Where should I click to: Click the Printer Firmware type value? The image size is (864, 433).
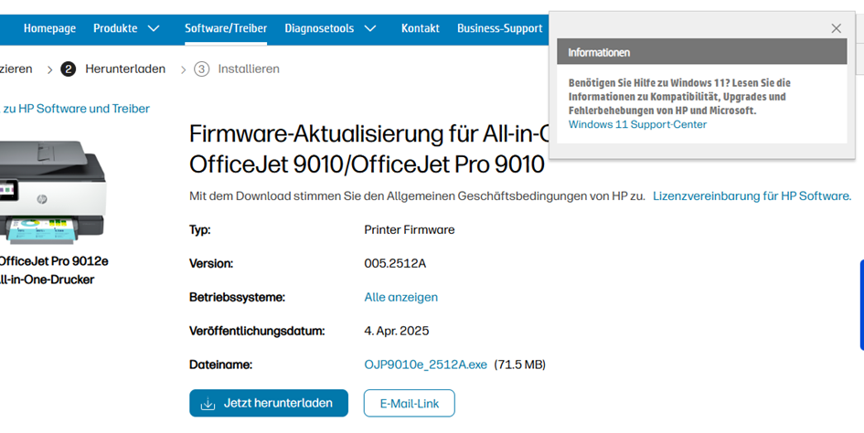tap(410, 229)
